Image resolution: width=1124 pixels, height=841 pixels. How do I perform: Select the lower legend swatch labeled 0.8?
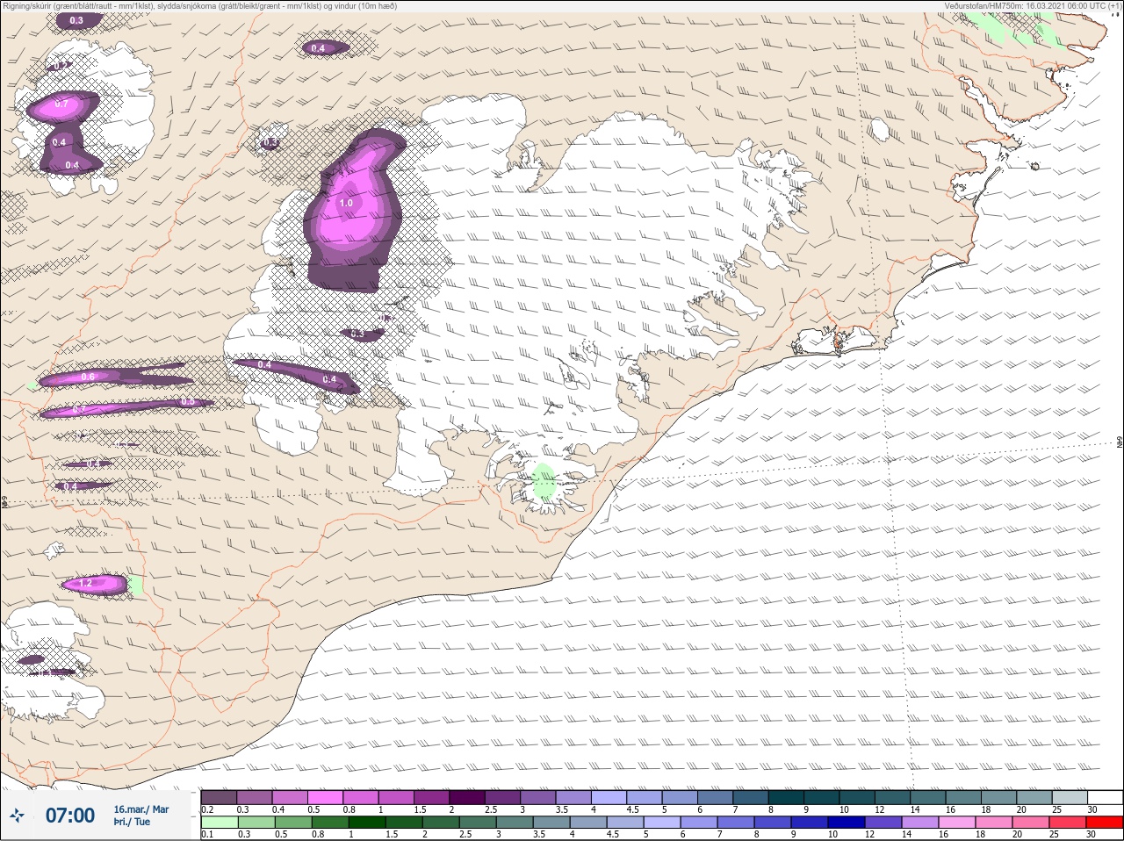click(330, 823)
